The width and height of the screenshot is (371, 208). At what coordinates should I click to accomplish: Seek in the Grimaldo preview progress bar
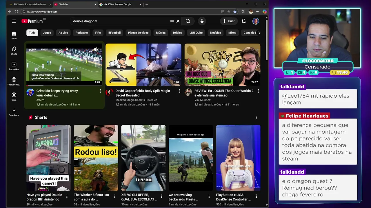64,86
